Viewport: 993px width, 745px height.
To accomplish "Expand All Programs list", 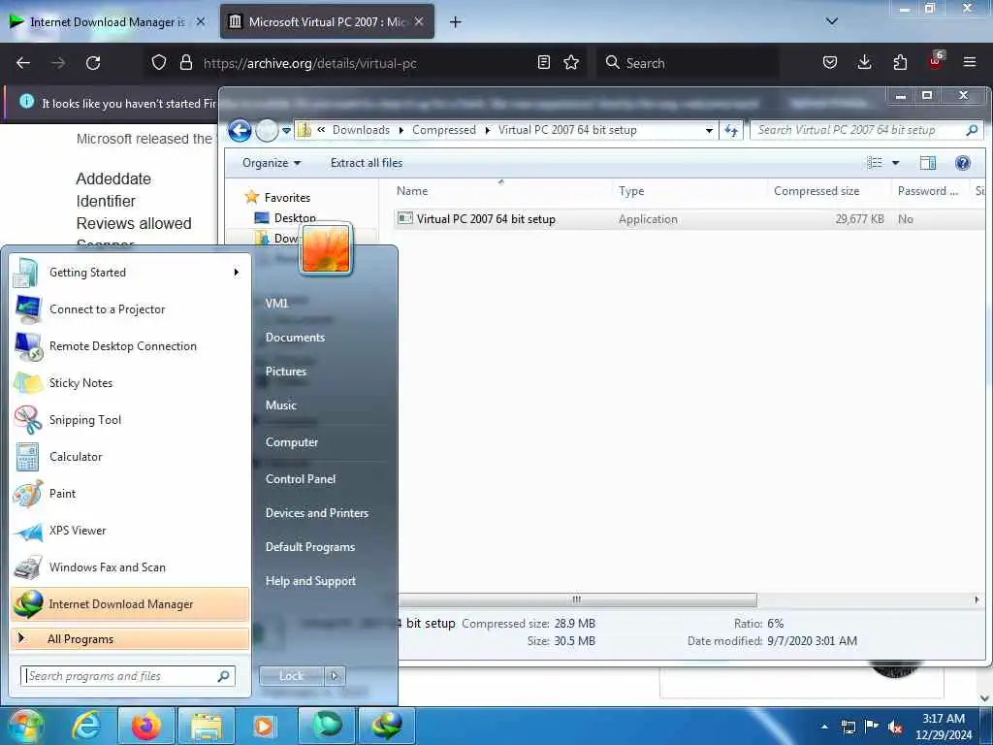I will pyautogui.click(x=130, y=638).
